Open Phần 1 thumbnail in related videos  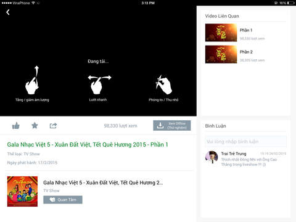point(221,33)
